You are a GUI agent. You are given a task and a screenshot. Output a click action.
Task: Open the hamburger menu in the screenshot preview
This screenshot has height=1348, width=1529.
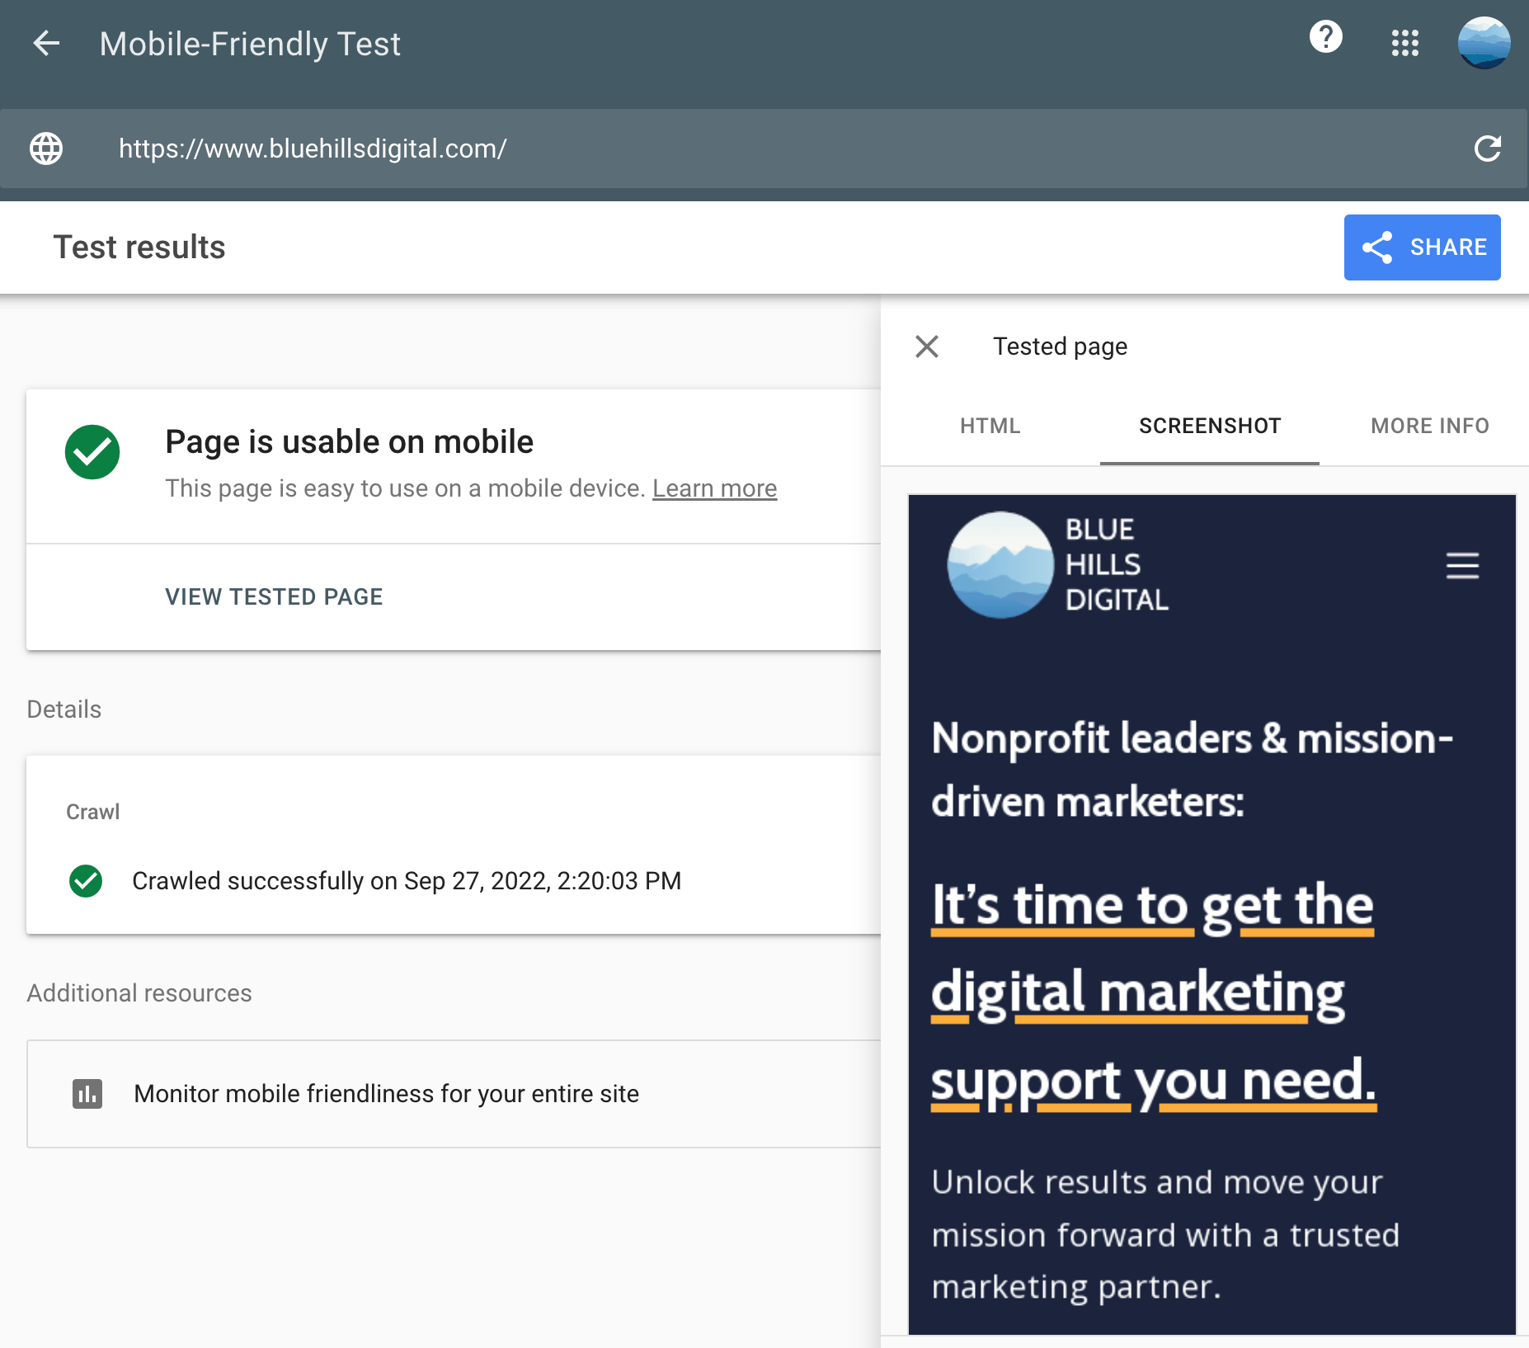tap(1461, 567)
